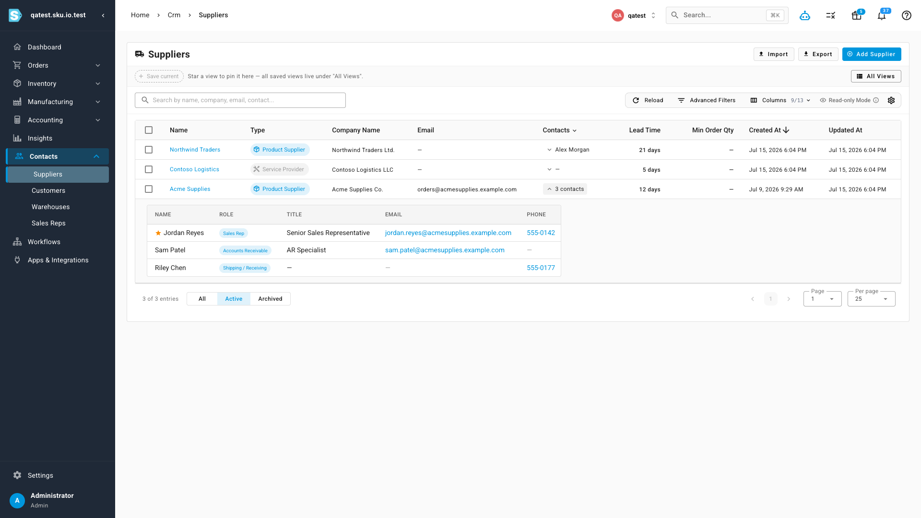Go to next page arrow
This screenshot has width=921, height=518.
(x=789, y=299)
